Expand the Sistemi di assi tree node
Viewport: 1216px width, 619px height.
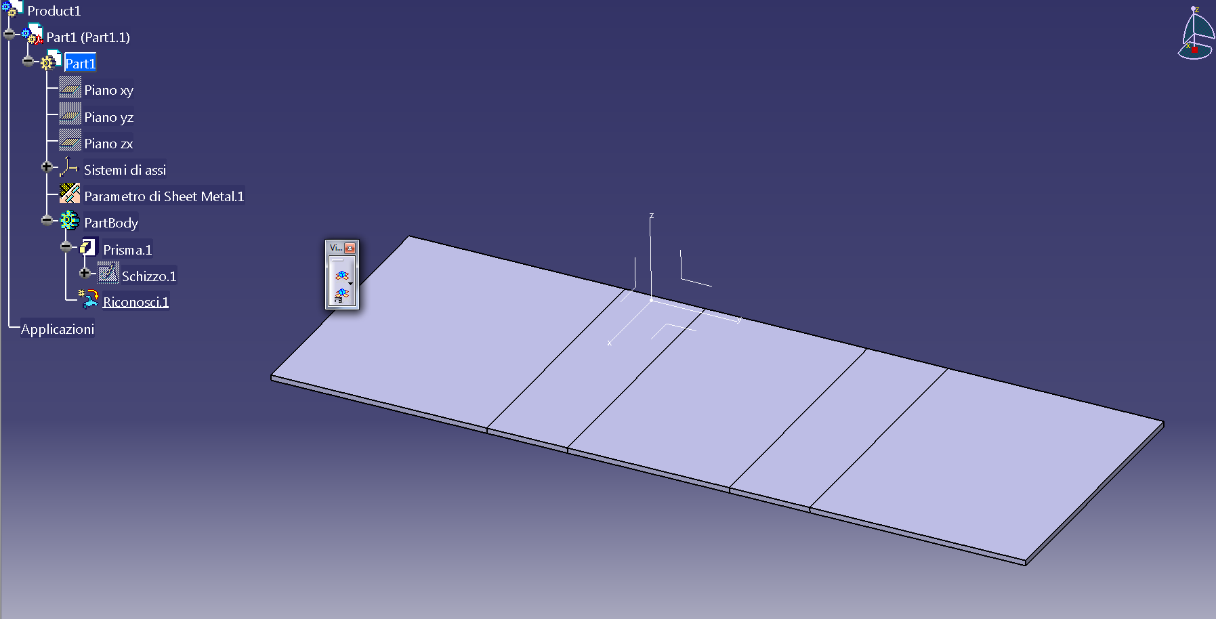[47, 167]
